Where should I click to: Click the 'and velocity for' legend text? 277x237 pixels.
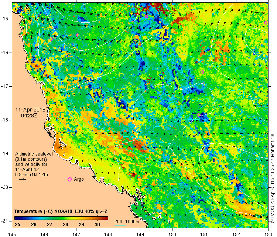click(x=31, y=164)
